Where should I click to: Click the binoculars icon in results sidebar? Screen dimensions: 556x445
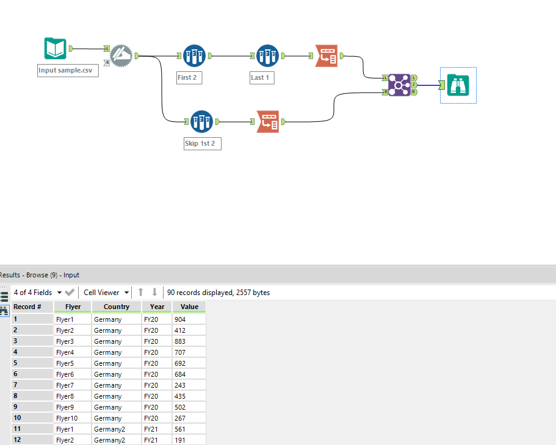(4, 311)
